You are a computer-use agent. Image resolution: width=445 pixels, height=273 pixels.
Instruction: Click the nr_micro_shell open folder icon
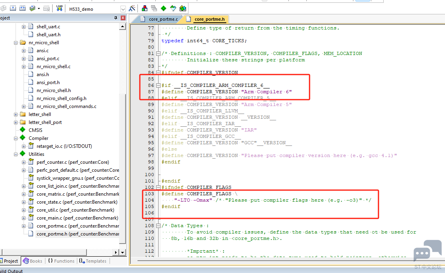pos(23,42)
